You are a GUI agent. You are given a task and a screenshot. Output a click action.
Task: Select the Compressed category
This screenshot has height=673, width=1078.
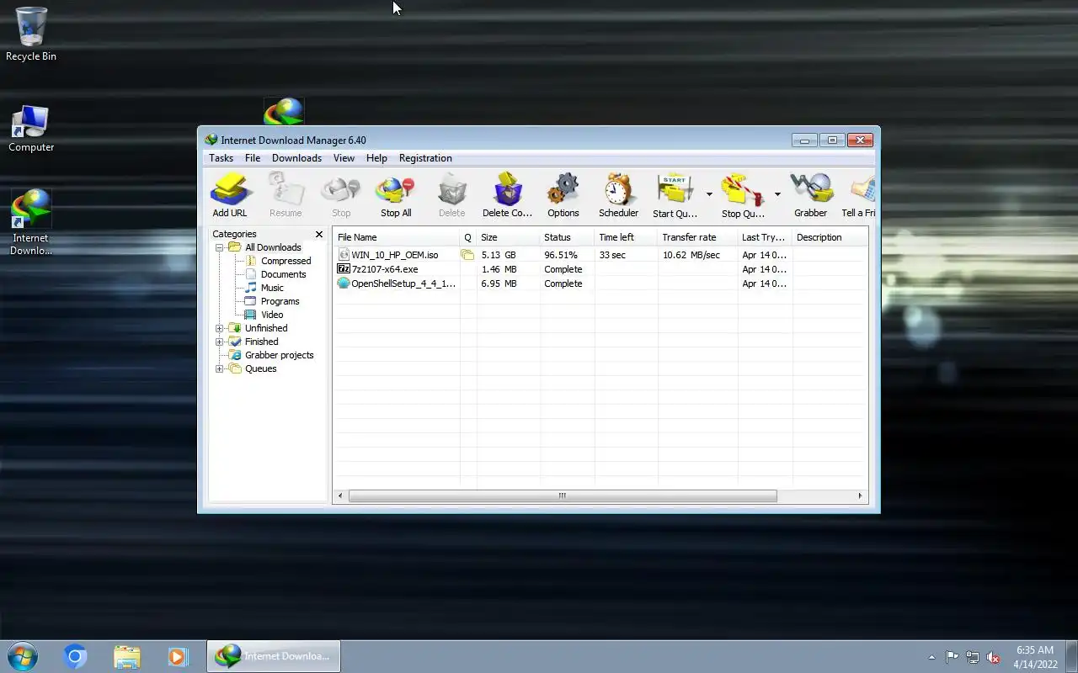click(286, 261)
